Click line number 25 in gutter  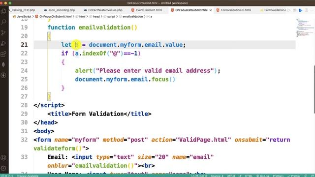point(24,79)
